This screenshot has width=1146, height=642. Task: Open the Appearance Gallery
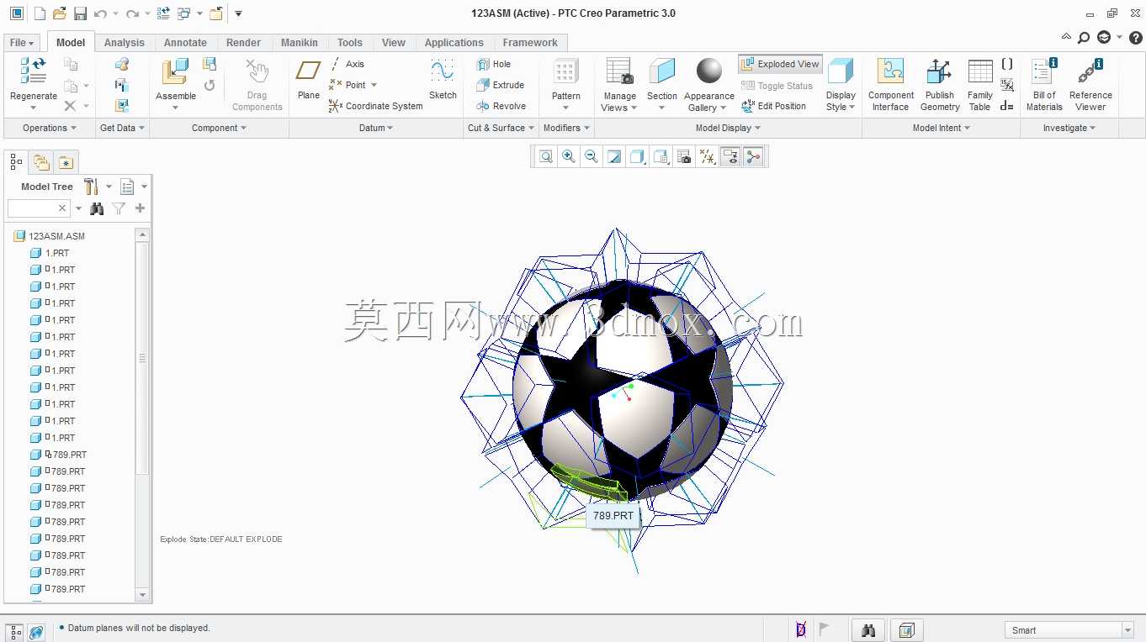coord(708,84)
